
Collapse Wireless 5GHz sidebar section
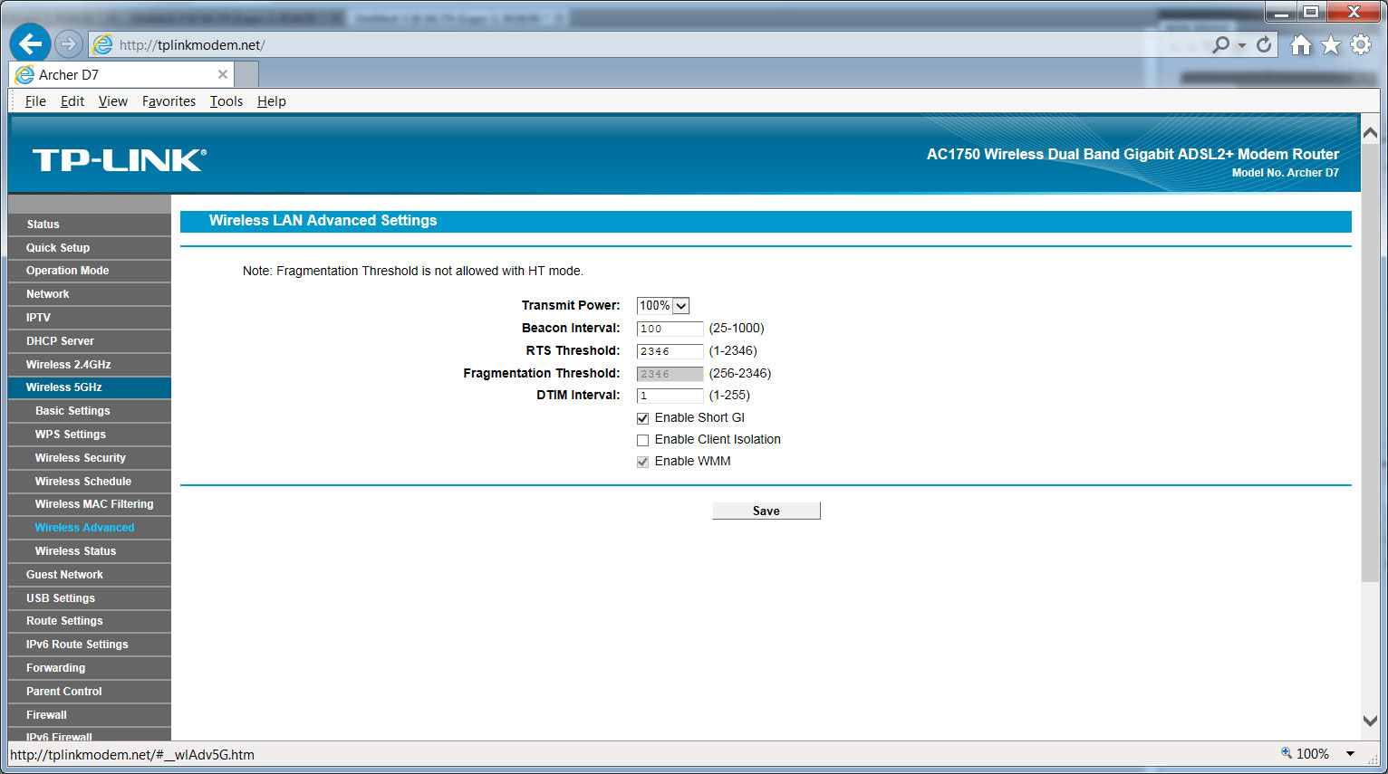tap(90, 387)
